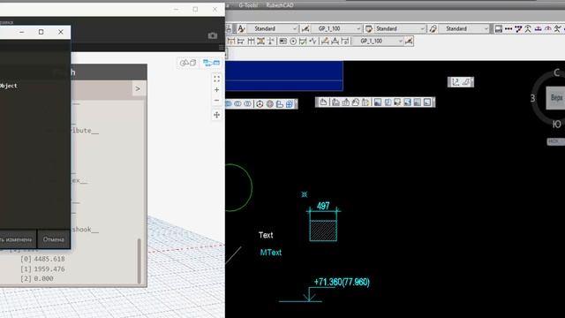This screenshot has height=318, width=565.
Task: Open the dimension style dropdown GP_1_100 in top toolbar
Action: (x=335, y=28)
